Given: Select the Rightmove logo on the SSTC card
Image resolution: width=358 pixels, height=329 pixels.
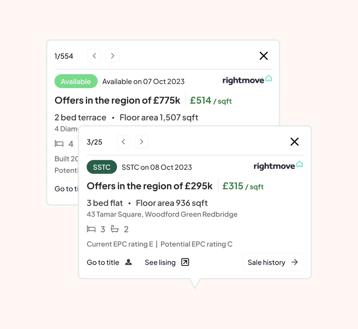Looking at the screenshot, I should coord(278,166).
